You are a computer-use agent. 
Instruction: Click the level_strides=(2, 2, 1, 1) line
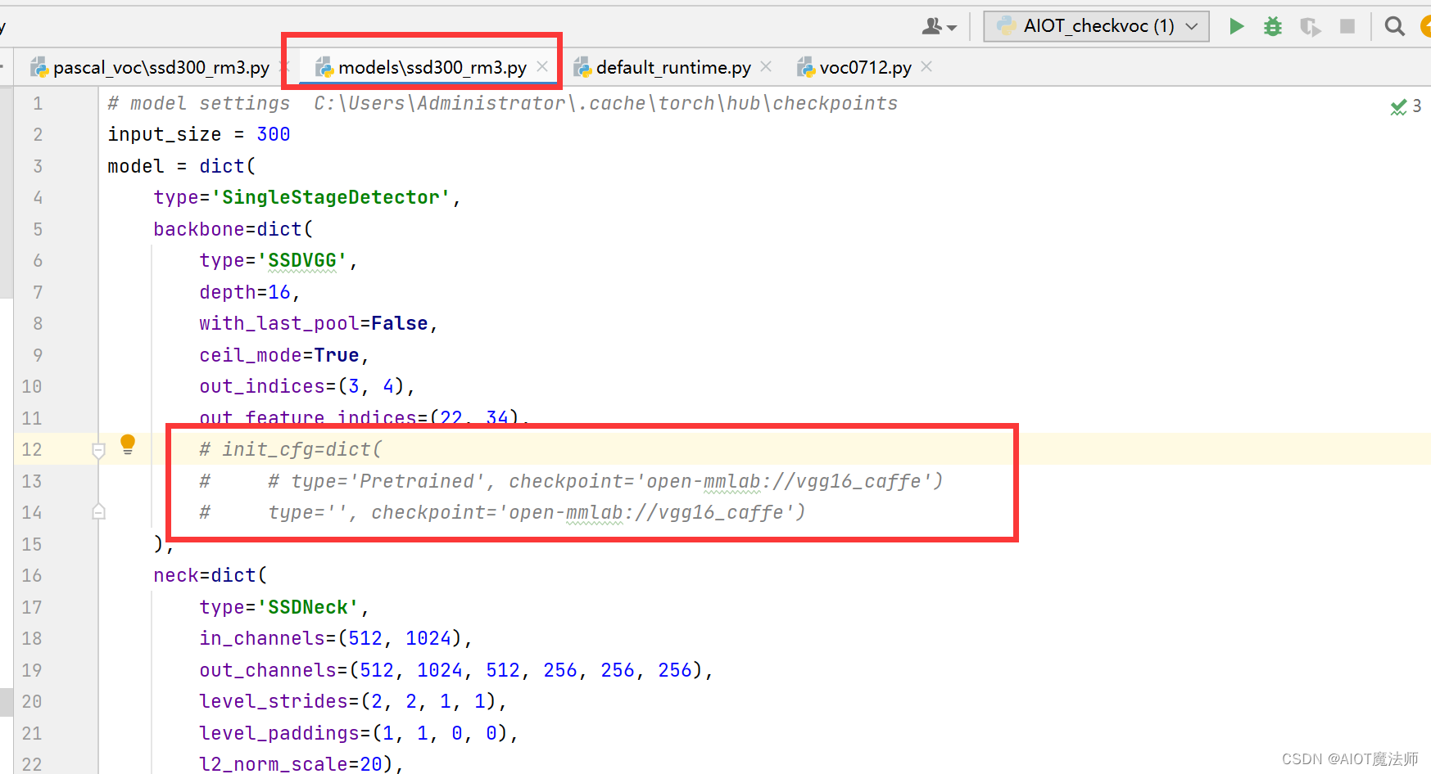coord(353,702)
